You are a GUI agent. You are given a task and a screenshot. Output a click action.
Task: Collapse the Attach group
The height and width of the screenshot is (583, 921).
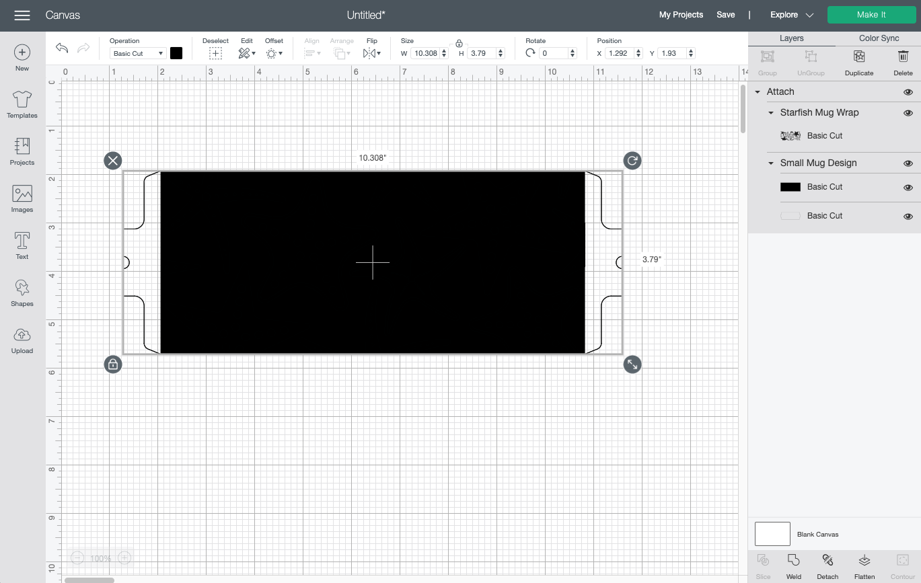758,92
